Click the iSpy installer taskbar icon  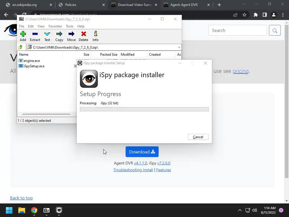59,210
